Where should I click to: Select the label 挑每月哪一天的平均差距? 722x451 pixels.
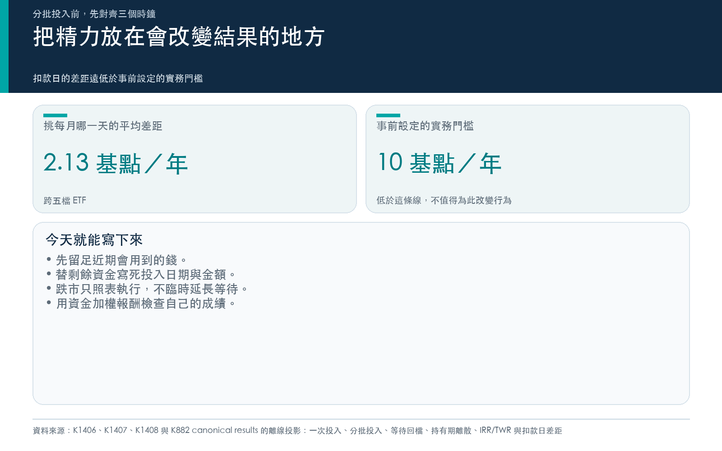(103, 126)
